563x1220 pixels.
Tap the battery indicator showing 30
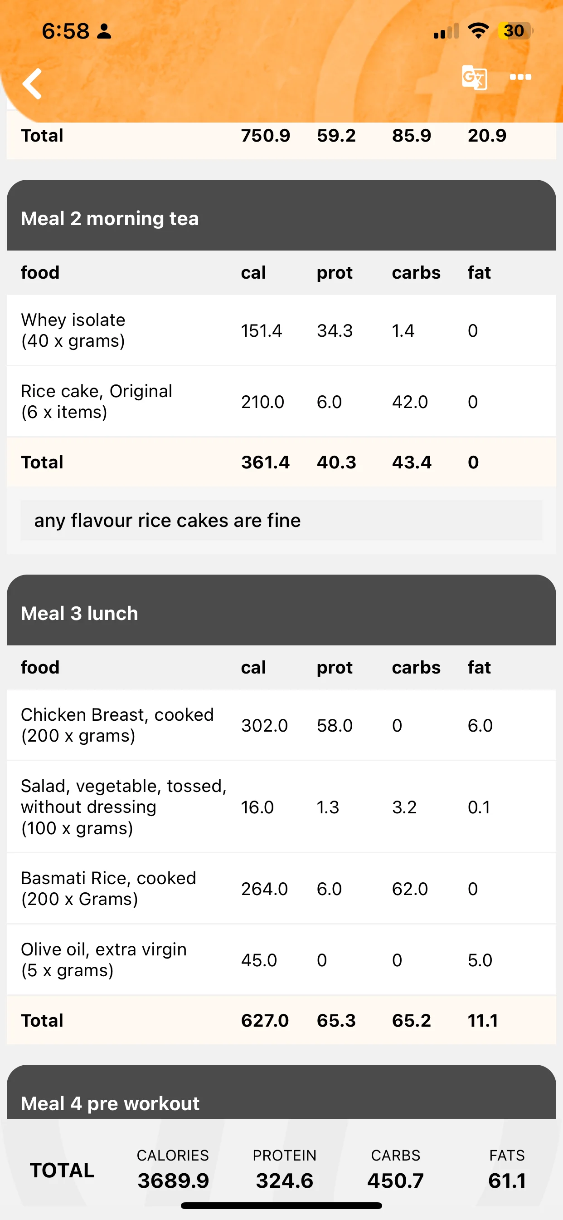[x=515, y=31]
